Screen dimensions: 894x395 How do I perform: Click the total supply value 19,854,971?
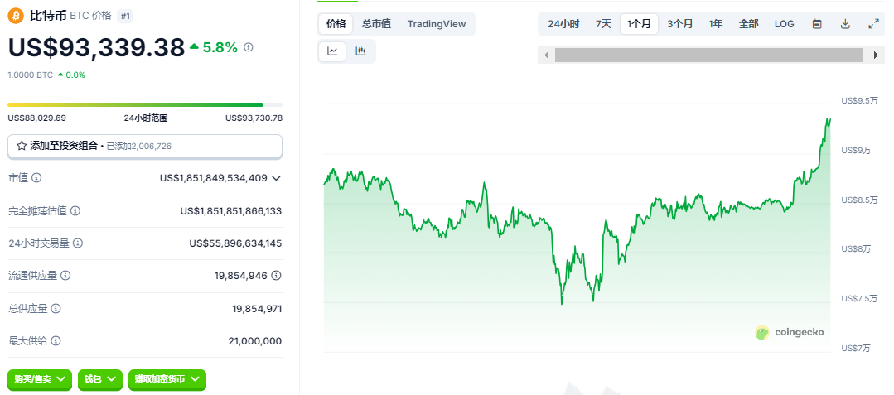(x=257, y=309)
